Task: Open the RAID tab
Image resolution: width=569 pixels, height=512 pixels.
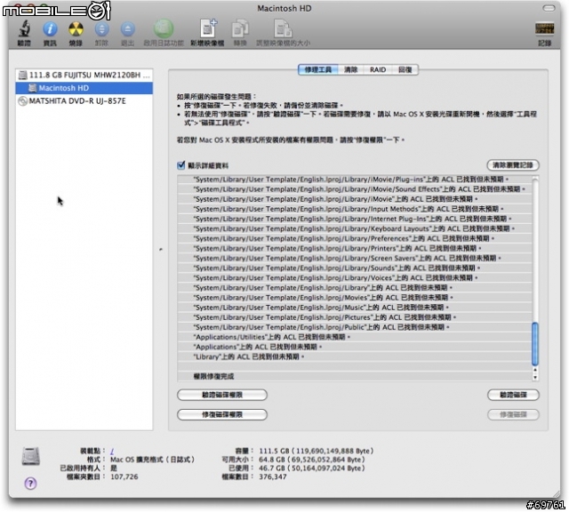Action: click(x=378, y=69)
